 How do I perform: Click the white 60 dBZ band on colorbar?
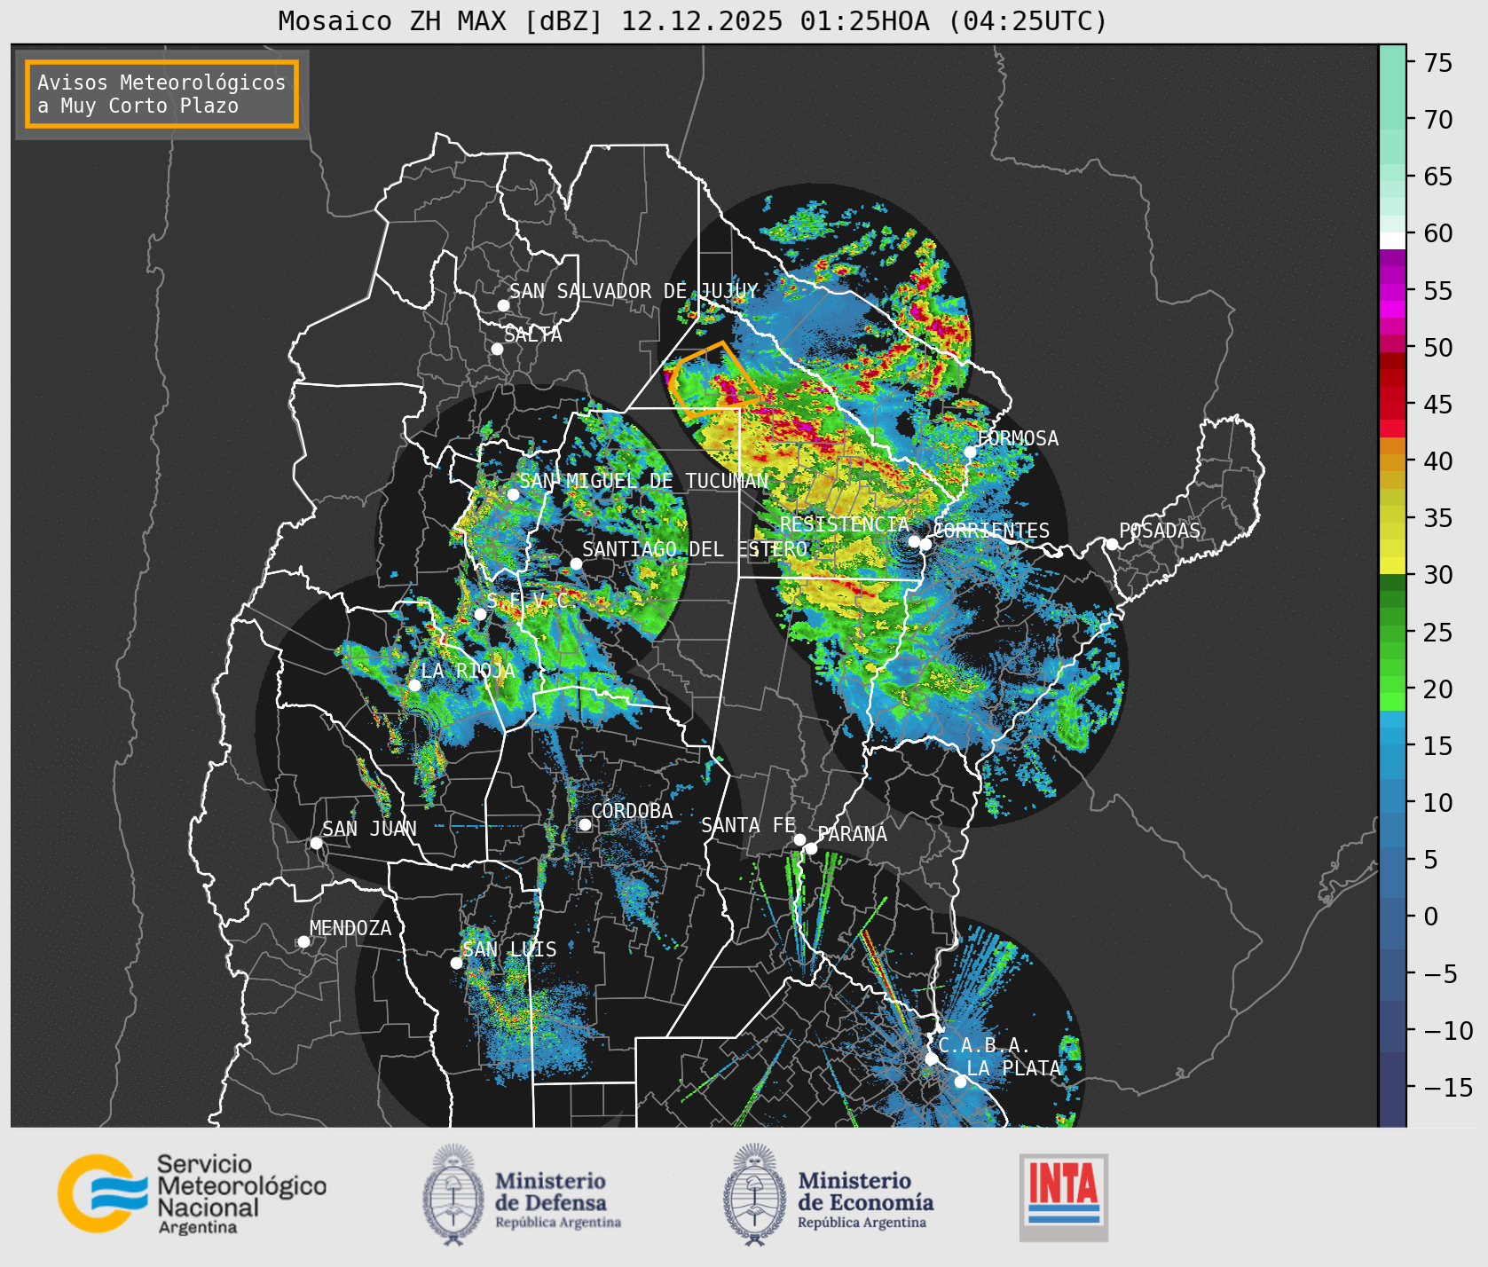click(x=1392, y=240)
